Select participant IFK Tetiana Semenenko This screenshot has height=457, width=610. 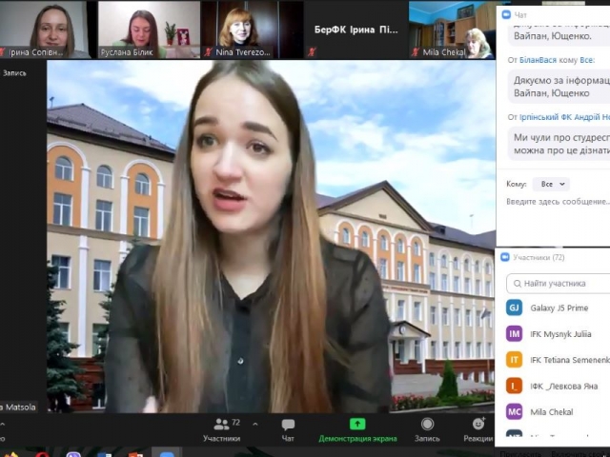pyautogui.click(x=558, y=360)
